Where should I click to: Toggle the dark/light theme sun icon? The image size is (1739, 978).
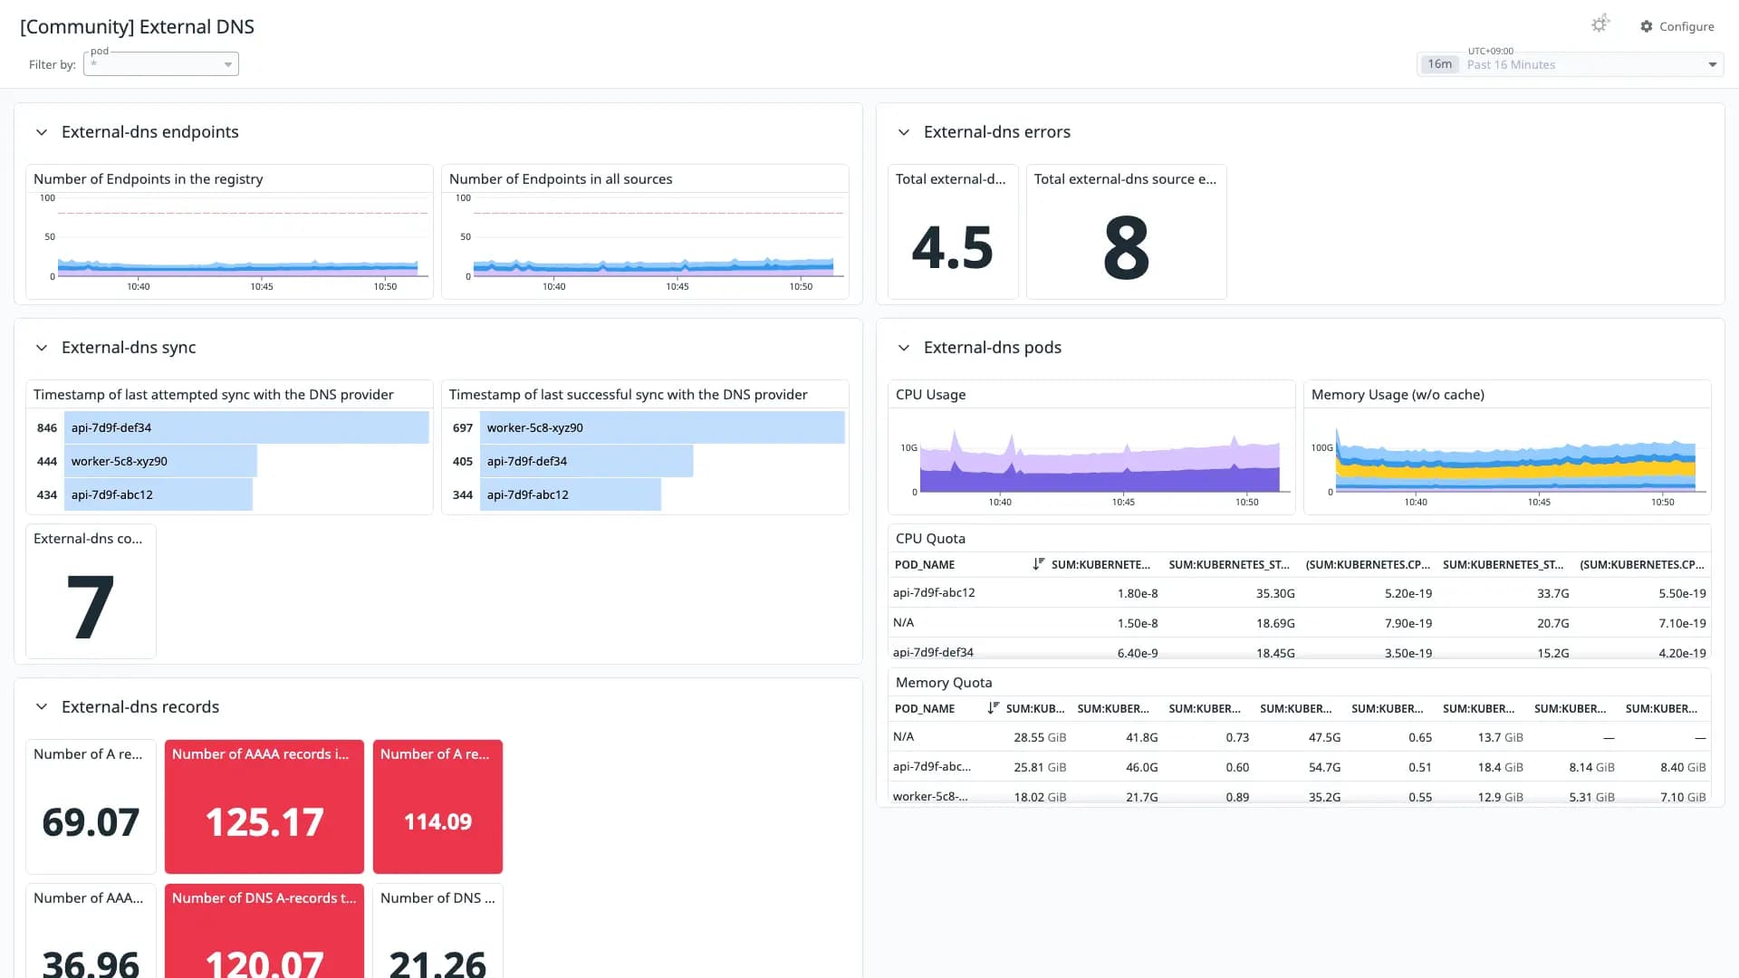click(1600, 24)
